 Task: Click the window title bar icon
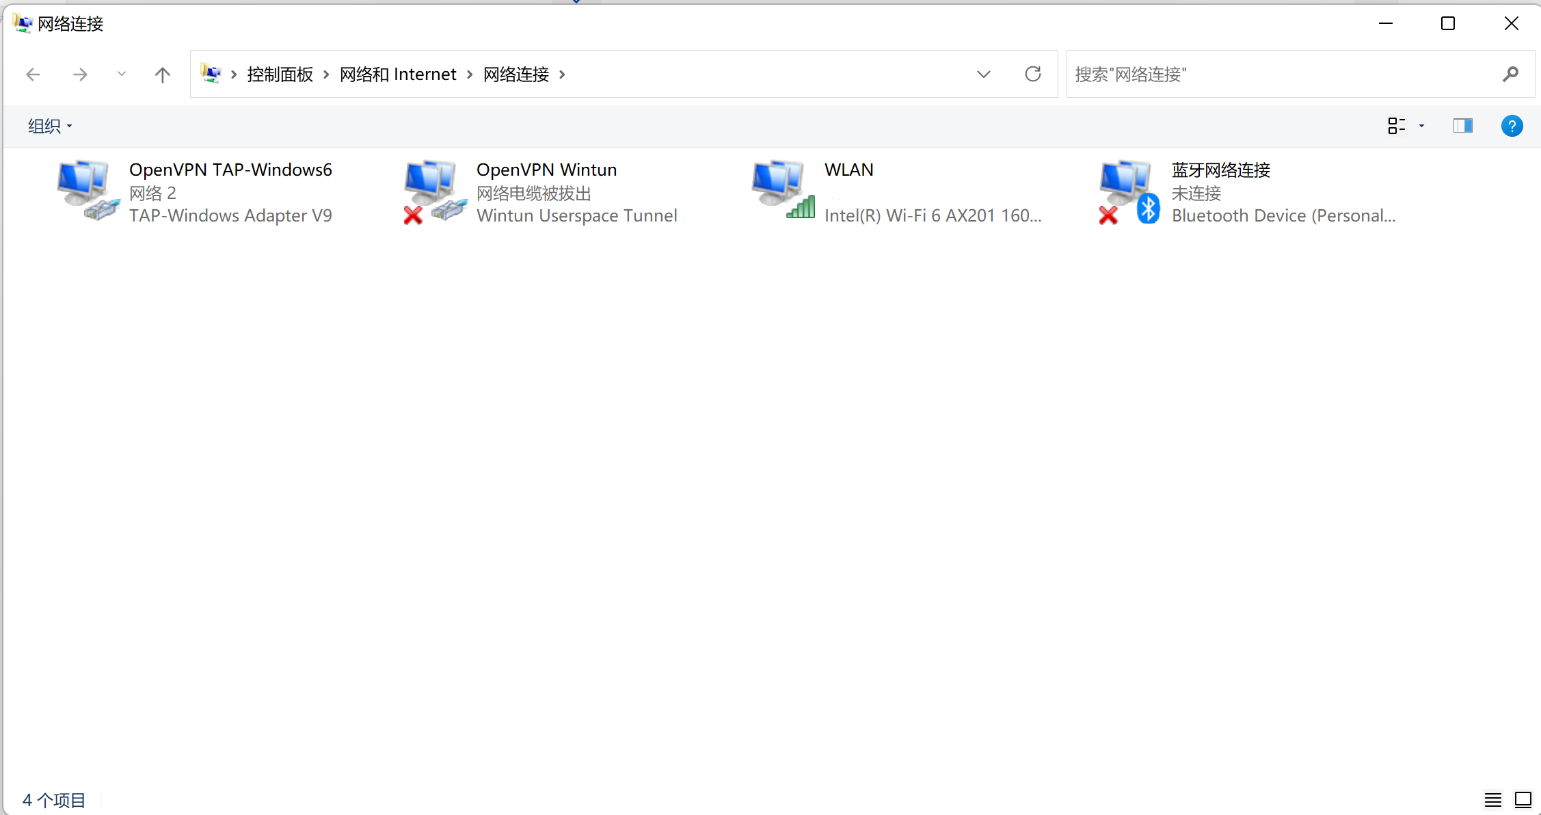[23, 23]
